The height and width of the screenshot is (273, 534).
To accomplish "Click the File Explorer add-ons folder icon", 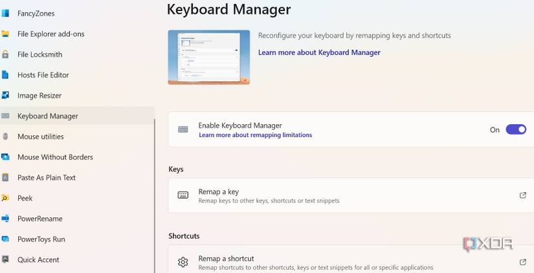I will click(x=5, y=34).
